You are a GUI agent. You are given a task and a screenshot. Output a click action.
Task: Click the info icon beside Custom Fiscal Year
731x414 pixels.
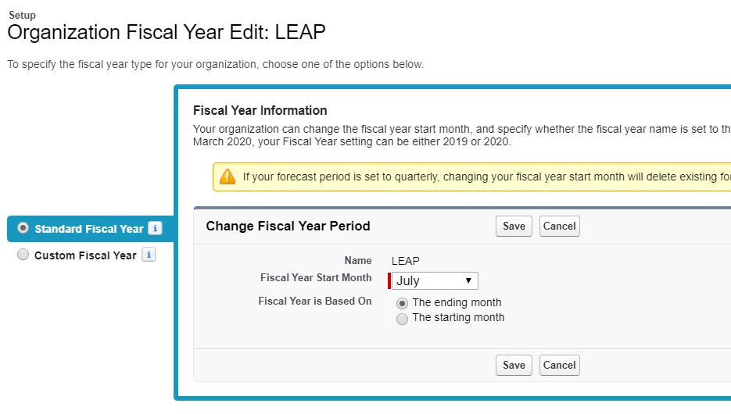click(149, 255)
